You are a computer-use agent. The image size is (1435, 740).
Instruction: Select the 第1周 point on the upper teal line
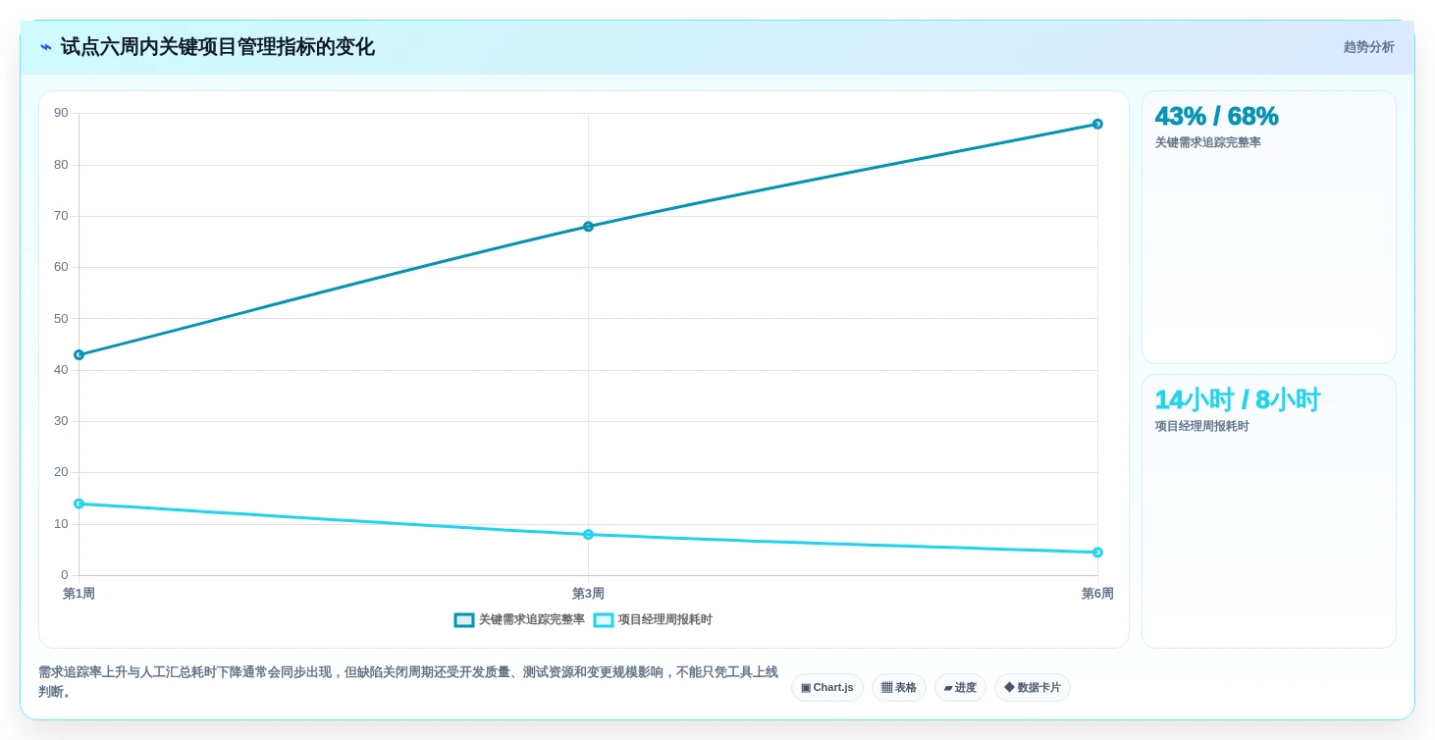79,355
